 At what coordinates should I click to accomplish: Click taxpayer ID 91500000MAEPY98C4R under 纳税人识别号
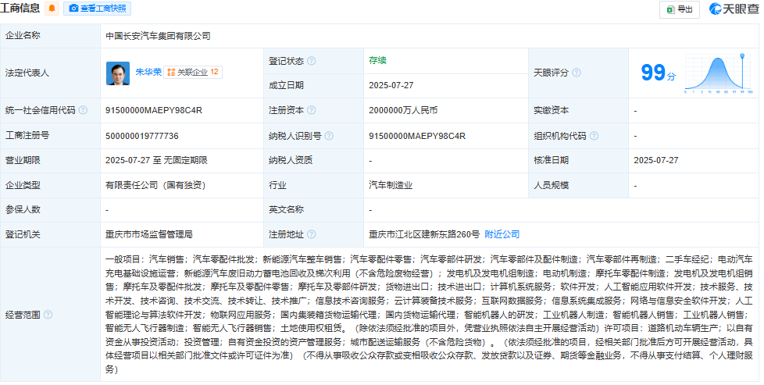[x=417, y=136]
